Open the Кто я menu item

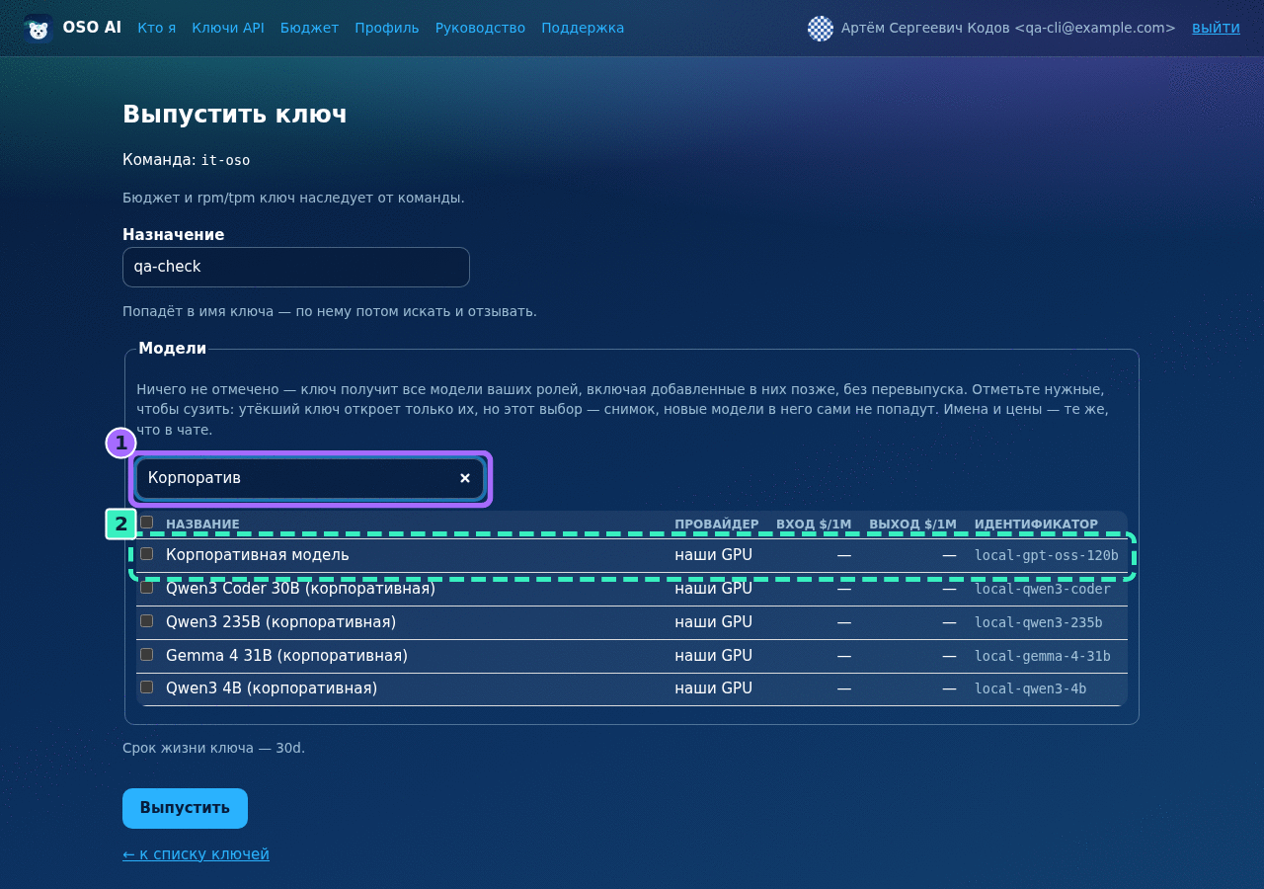pos(157,28)
